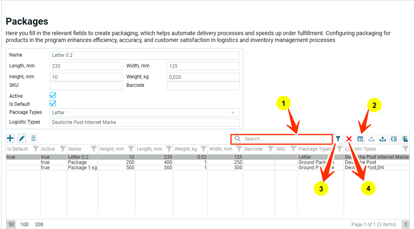Image resolution: width=414 pixels, height=229 pixels.
Task: Open the search panel magnifier icon
Action: click(x=360, y=139)
